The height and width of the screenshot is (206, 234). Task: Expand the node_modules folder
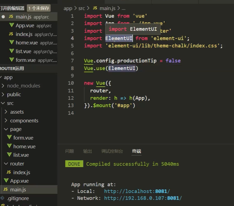tap(3, 86)
